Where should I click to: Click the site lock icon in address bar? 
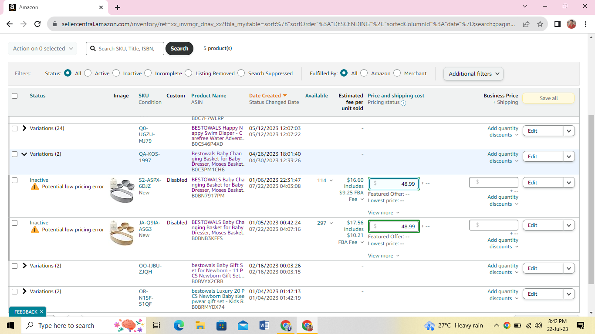point(54,24)
